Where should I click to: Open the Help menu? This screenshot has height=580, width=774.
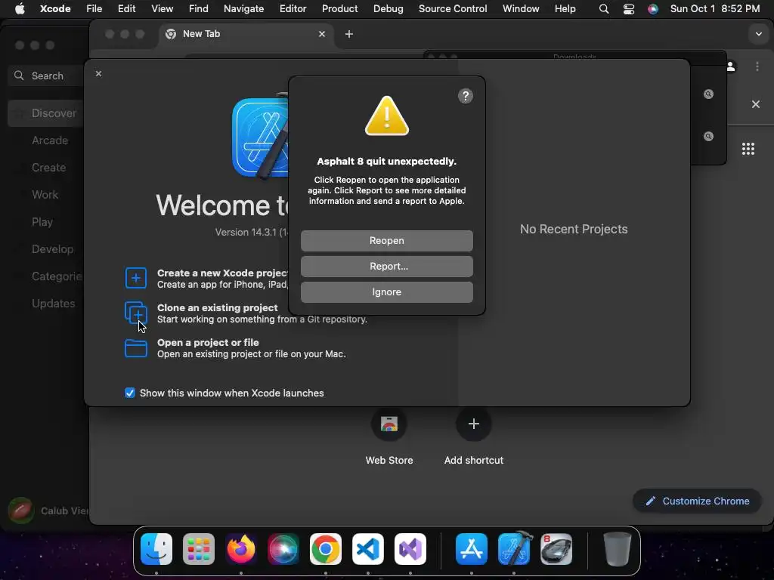tap(565, 8)
